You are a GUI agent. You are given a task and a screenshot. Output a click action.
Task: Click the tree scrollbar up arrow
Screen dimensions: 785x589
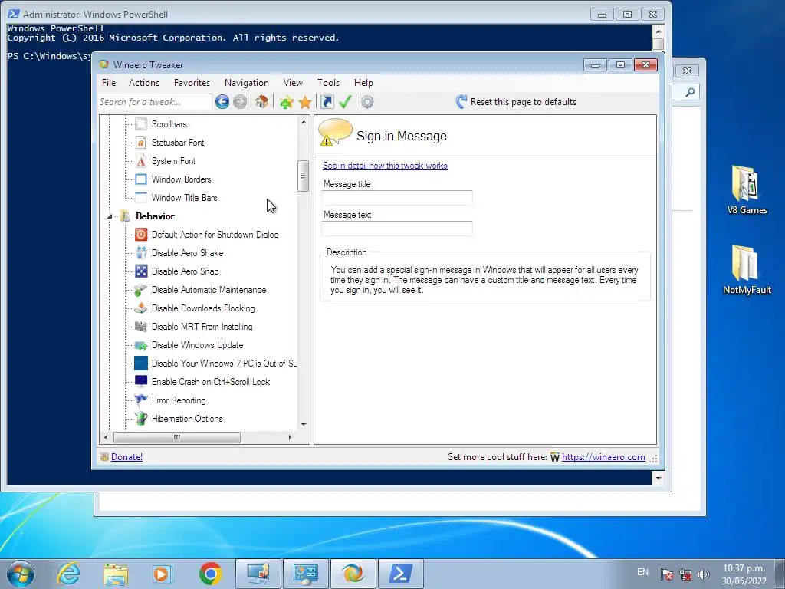304,122
